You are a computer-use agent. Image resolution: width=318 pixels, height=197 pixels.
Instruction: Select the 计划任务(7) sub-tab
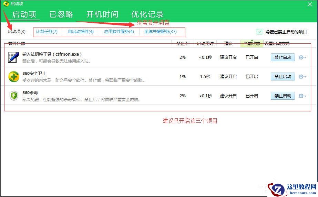click(x=47, y=32)
